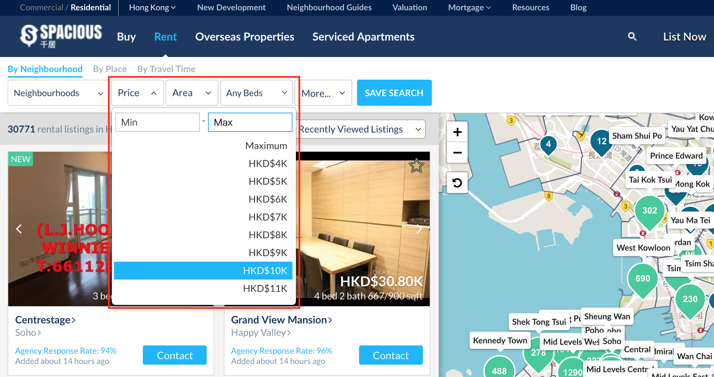Click the Spacious logo
714x377 pixels.
click(61, 36)
